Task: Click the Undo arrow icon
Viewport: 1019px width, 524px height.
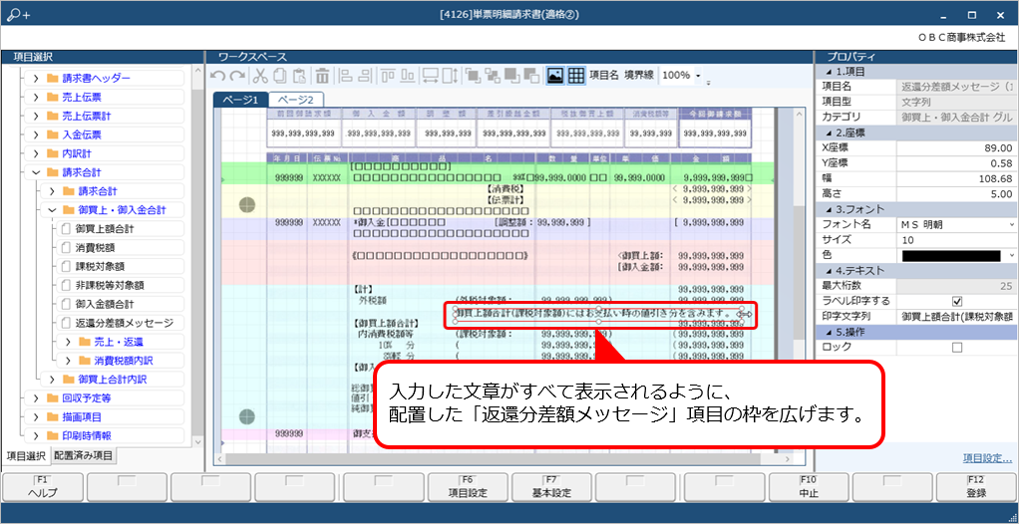Action: coord(219,76)
